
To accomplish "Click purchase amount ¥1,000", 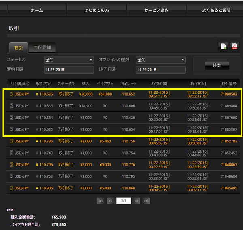I will point(86,153).
